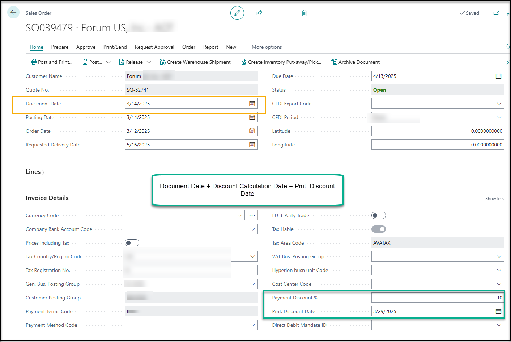Open the New menu
This screenshot has width=511, height=342.
231,47
